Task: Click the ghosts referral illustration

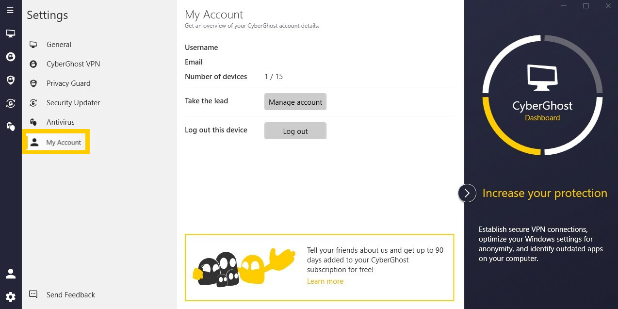Action: click(244, 268)
